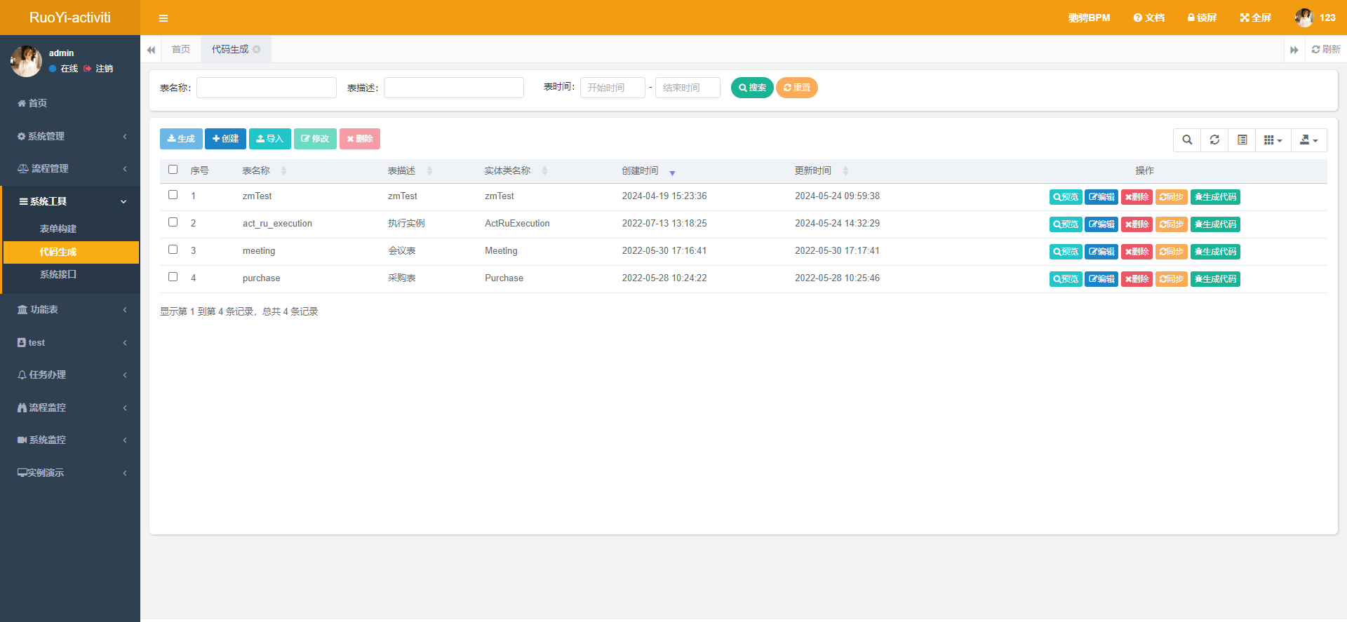Viewport: 1347px width, 622px height.
Task: Switch to the 首页 tab
Action: (x=181, y=49)
